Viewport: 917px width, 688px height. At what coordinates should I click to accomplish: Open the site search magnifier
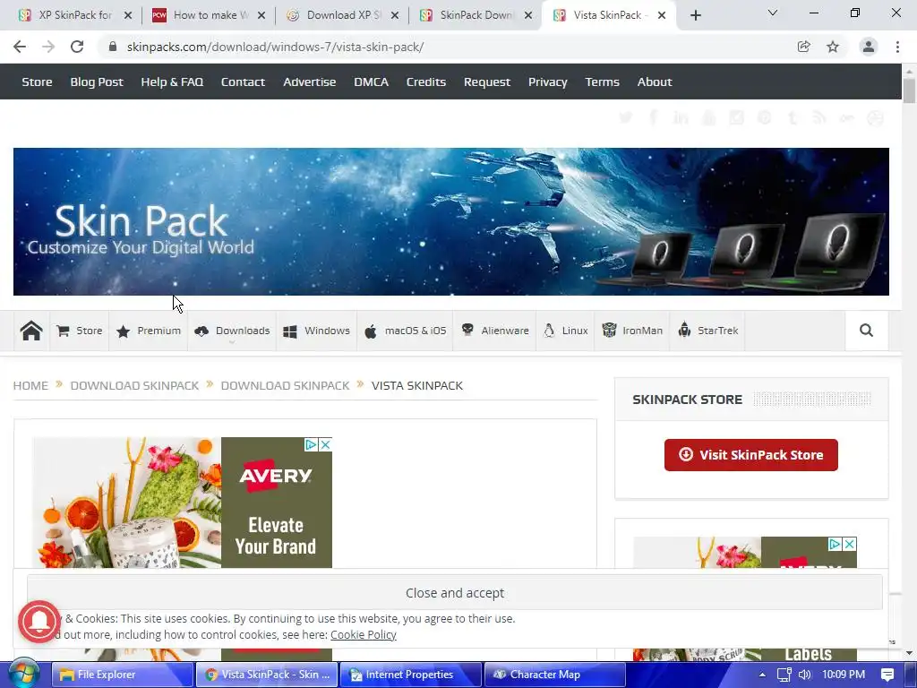(866, 331)
